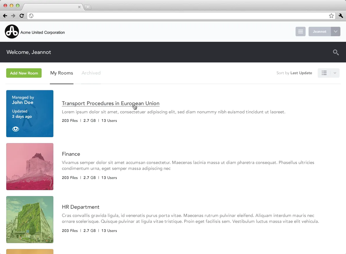
Task: Reload the page with refresh icon
Action: tap(22, 16)
